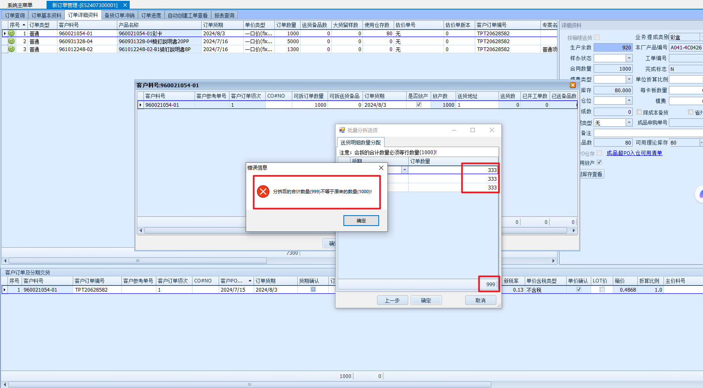The image size is (703, 388).
Task: Click the red error icon in error dialog
Action: tap(263, 192)
